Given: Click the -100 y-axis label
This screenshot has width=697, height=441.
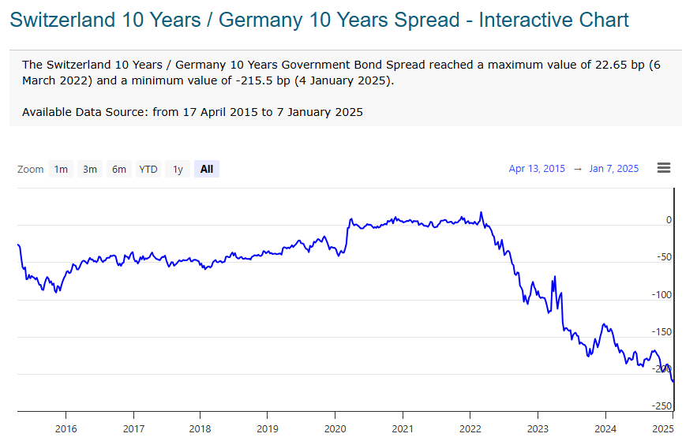Looking at the screenshot, I should [x=661, y=295].
